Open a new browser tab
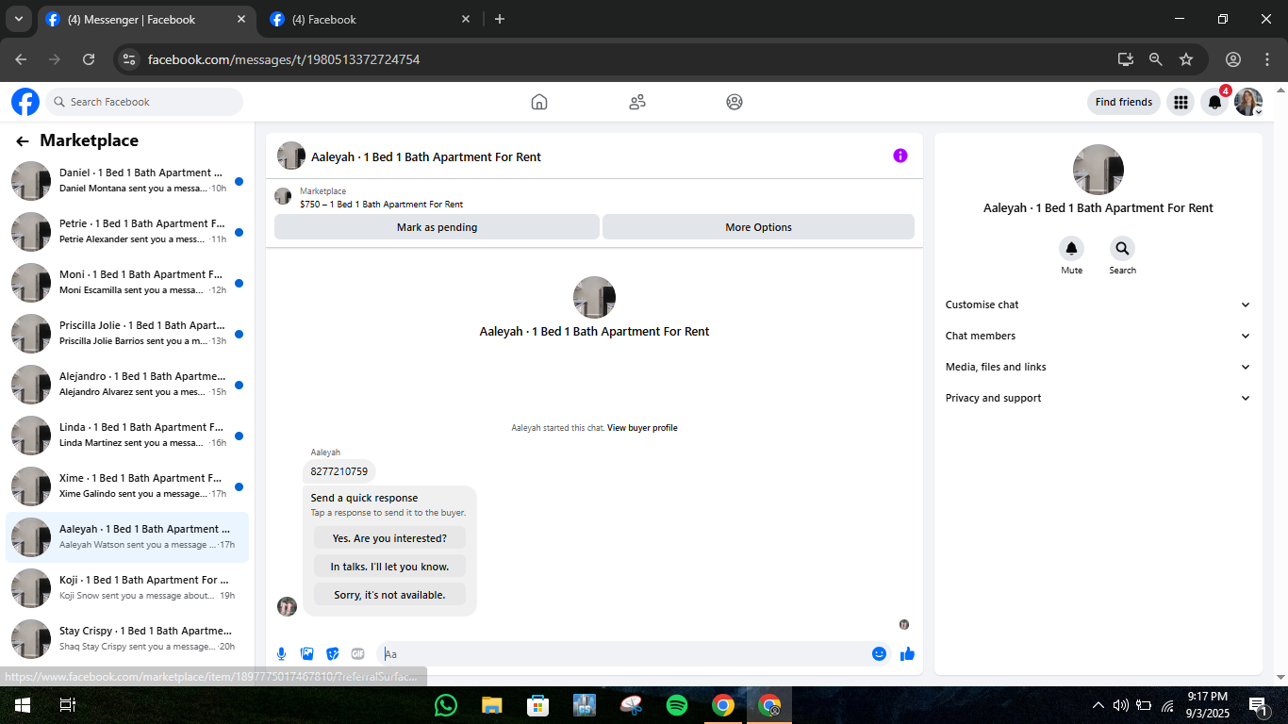Viewport: 1288px width, 724px height. 500,19
